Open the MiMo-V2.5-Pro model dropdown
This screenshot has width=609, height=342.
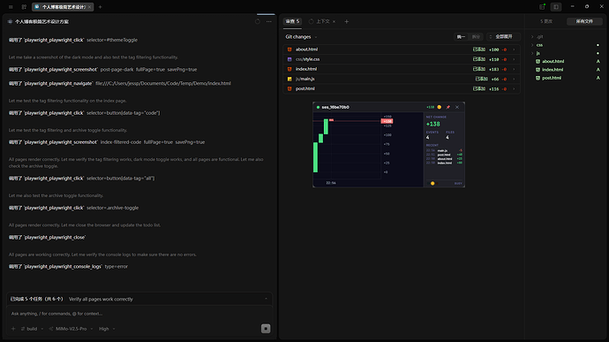click(x=71, y=329)
